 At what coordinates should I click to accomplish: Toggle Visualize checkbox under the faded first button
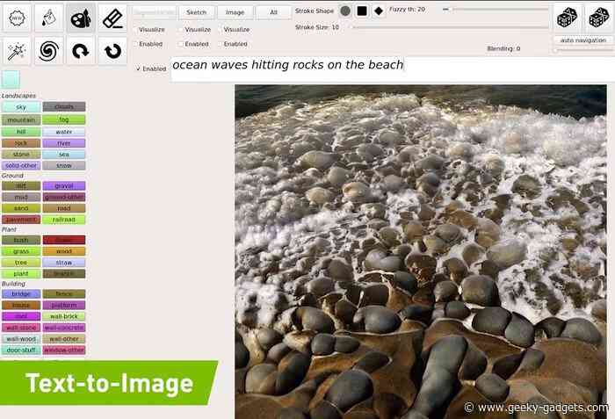135,29
